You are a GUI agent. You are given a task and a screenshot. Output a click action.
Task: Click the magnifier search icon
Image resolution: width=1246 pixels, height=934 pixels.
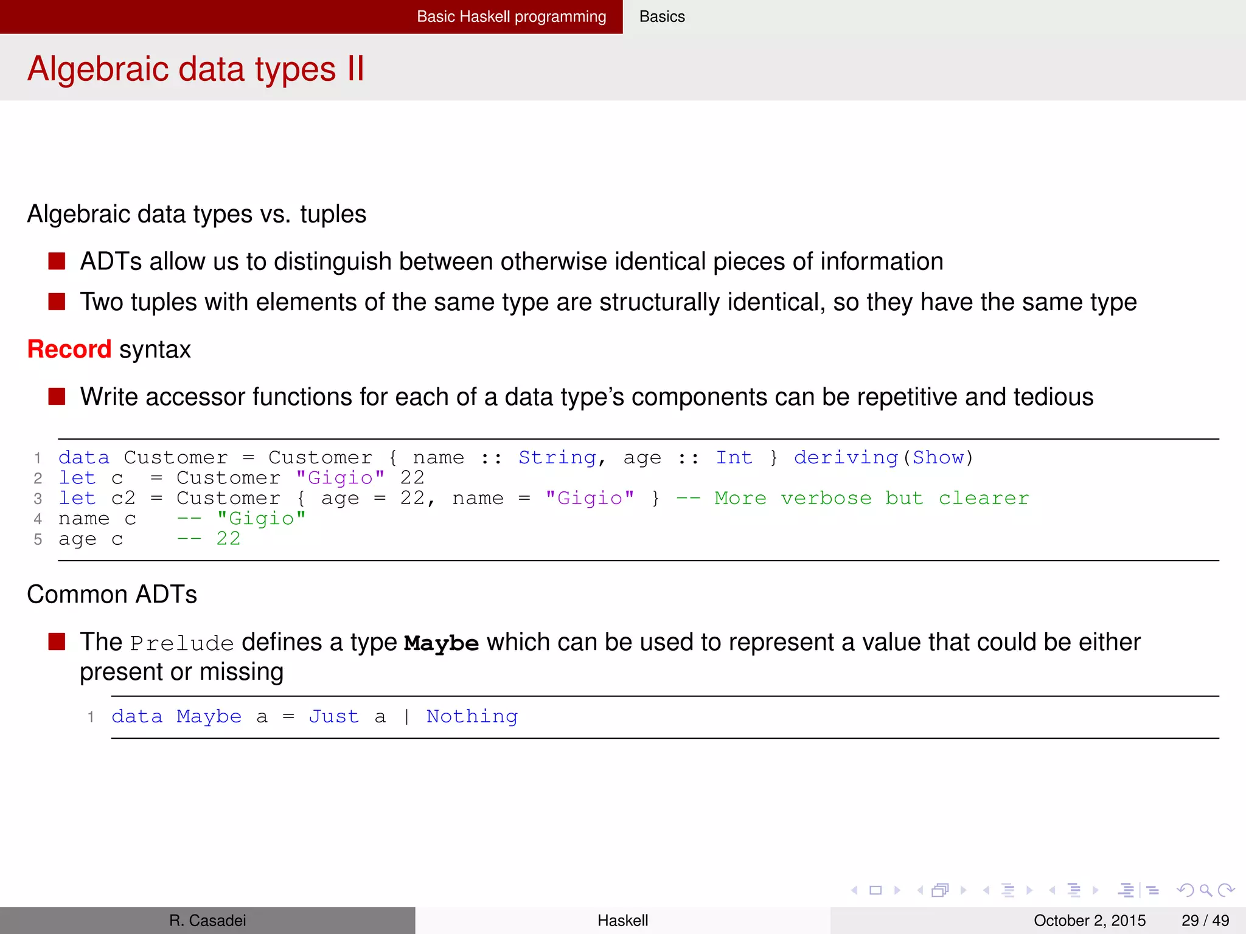click(1206, 891)
